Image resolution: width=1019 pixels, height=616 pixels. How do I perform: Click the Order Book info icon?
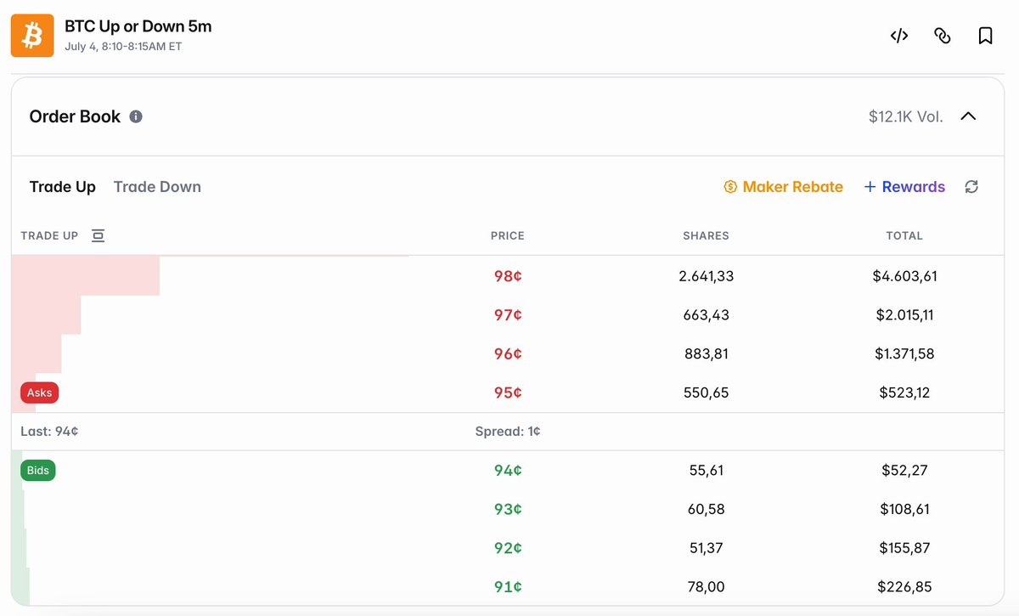(136, 116)
